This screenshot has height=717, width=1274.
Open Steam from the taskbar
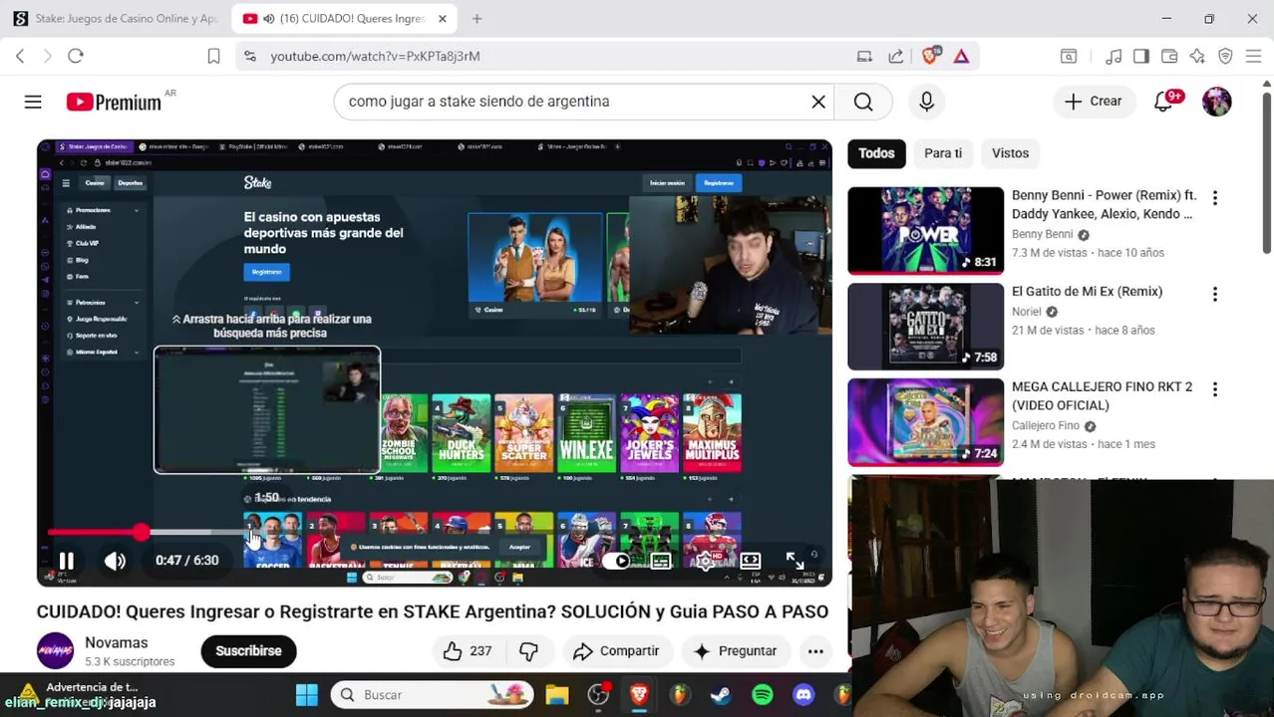click(721, 695)
